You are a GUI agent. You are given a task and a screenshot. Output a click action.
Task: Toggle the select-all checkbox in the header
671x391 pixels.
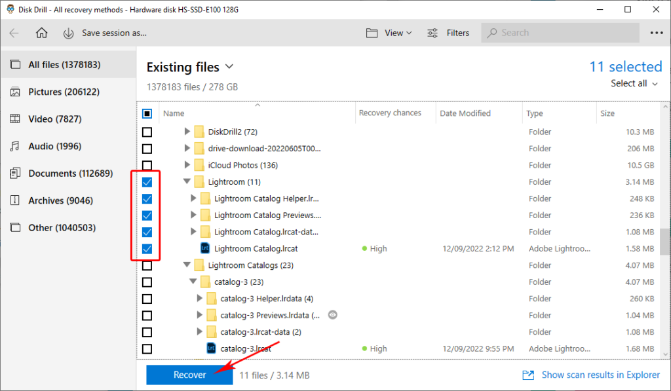pyautogui.click(x=147, y=113)
